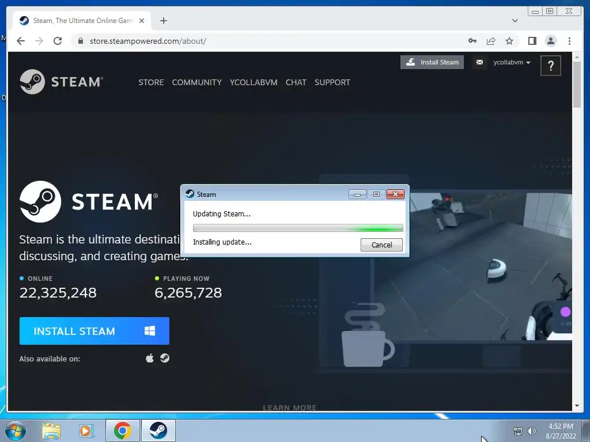Open YCOLLABVM profile menu

click(254, 82)
